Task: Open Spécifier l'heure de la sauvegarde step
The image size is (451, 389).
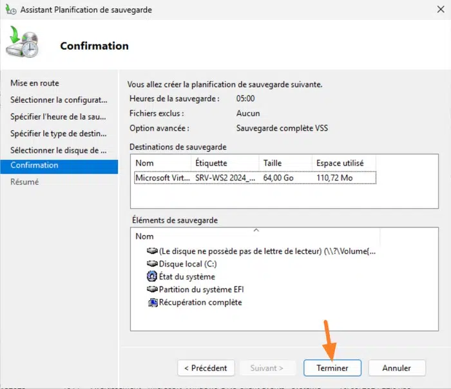Action: 58,117
